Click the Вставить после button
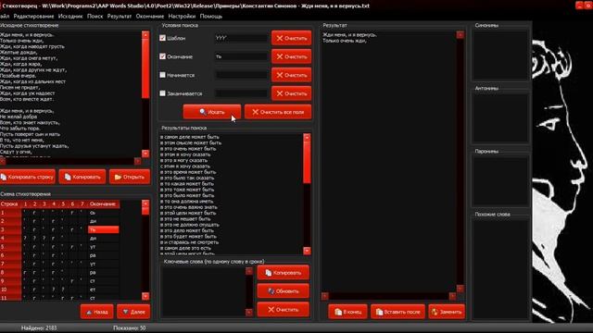Image resolution: width=593 pixels, height=333 pixels. [x=397, y=312]
